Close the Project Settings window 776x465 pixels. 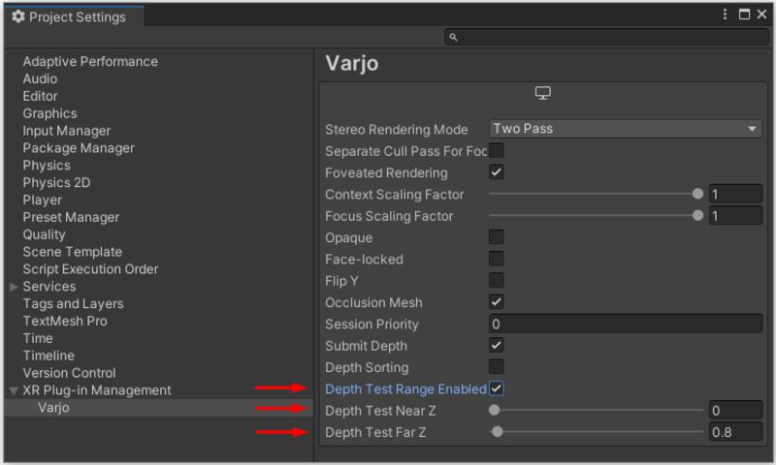point(761,15)
